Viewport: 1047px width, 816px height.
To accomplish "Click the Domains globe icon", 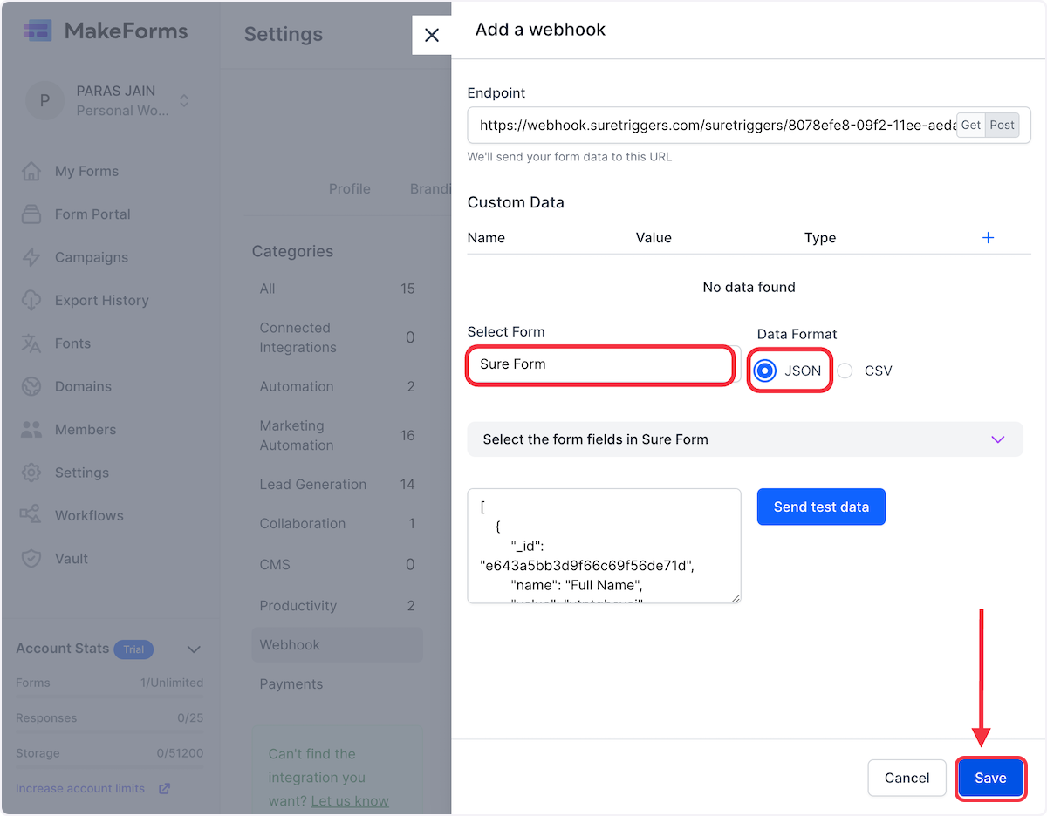I will pos(31,386).
